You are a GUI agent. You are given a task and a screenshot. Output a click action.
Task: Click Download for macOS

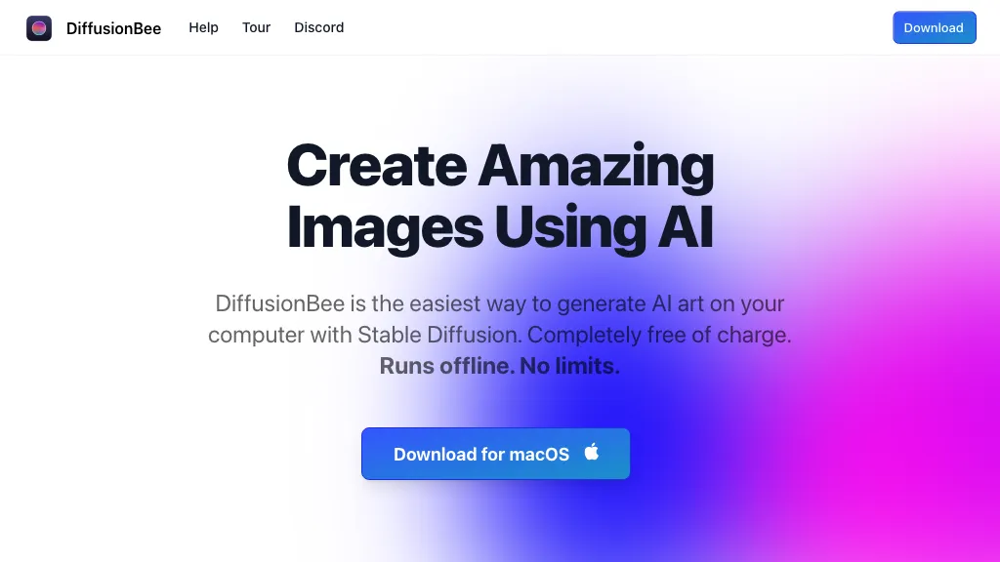pos(495,453)
